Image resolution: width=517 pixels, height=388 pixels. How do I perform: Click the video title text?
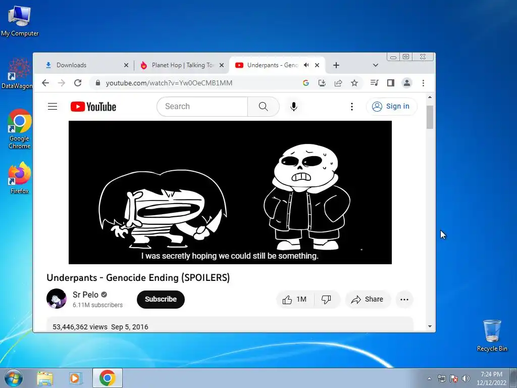pyautogui.click(x=138, y=277)
